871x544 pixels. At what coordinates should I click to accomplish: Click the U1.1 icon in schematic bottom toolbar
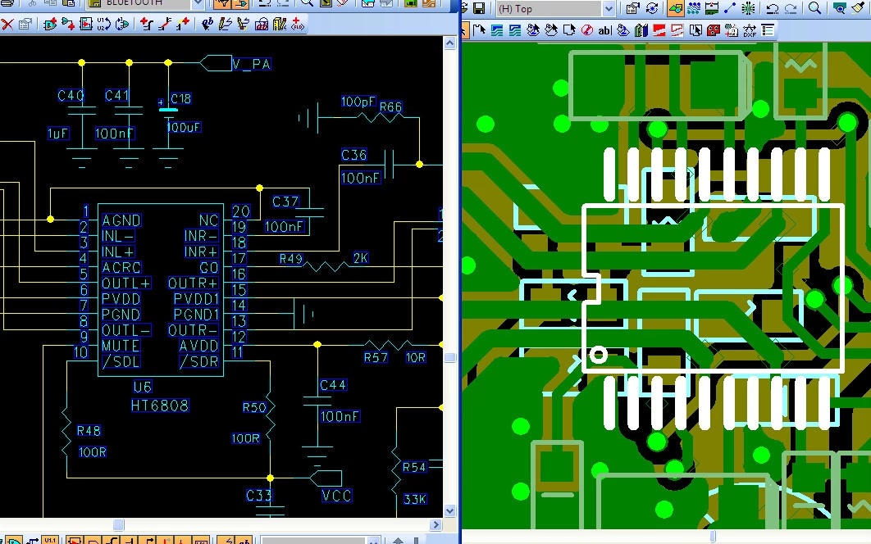(50, 540)
